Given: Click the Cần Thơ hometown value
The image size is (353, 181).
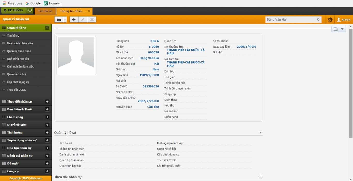Looking at the screenshot, I should pyautogui.click(x=153, y=107).
